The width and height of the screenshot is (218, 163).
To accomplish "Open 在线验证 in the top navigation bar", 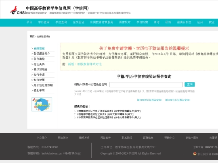I will point(79,22).
